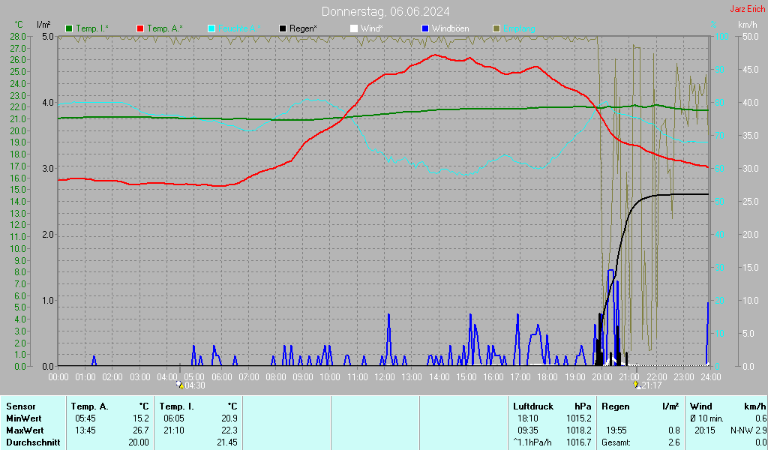Click the rain total value 2.6
Image resolution: width=768 pixels, height=450 pixels.
[674, 442]
